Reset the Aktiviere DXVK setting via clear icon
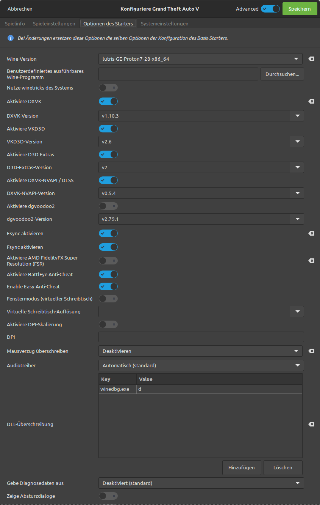This screenshot has width=320, height=505. 311,101
